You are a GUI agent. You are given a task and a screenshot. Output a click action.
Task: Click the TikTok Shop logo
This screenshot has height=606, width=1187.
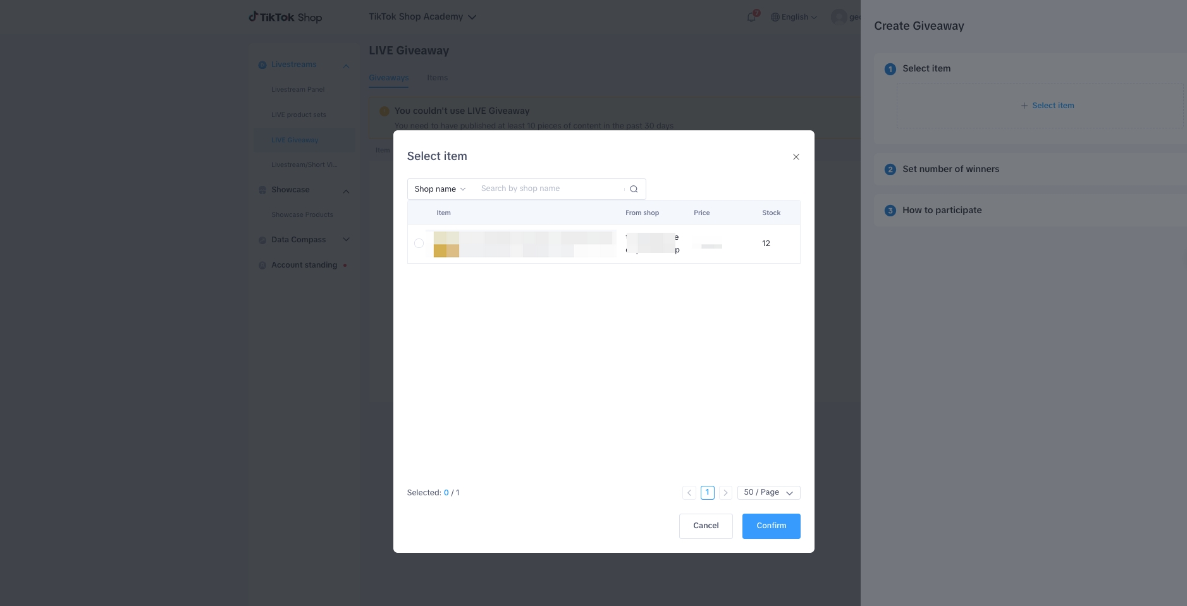point(285,17)
